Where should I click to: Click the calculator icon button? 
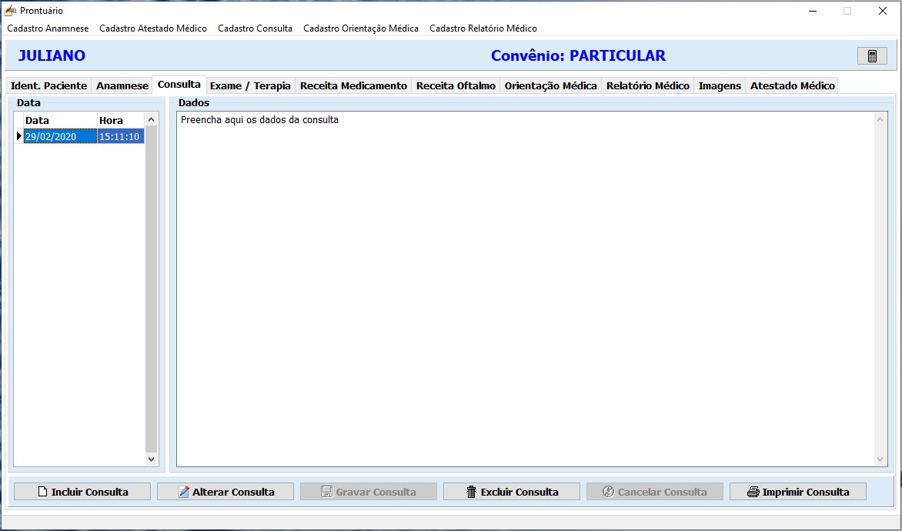point(872,56)
